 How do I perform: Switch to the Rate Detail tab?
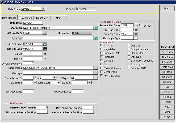pyautogui.click(x=26, y=18)
